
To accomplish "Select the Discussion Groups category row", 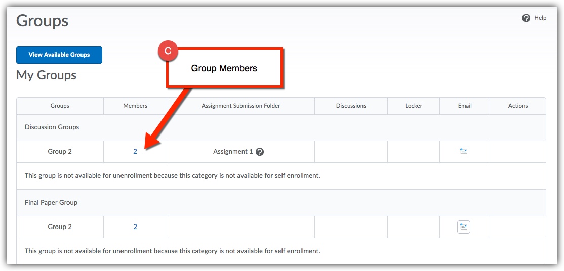I will coord(52,127).
